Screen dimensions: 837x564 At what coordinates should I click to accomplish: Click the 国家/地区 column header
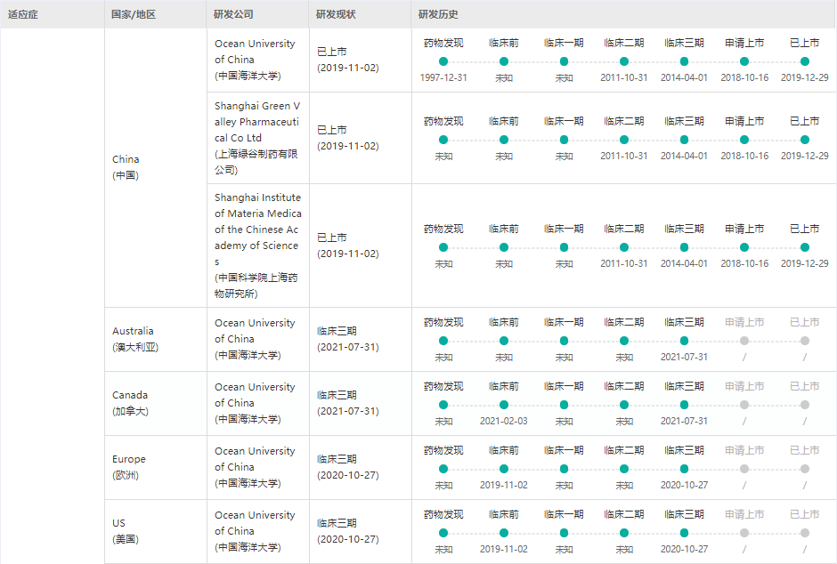pos(134,14)
